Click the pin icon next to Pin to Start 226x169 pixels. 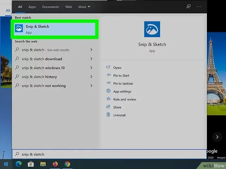coord(108,75)
